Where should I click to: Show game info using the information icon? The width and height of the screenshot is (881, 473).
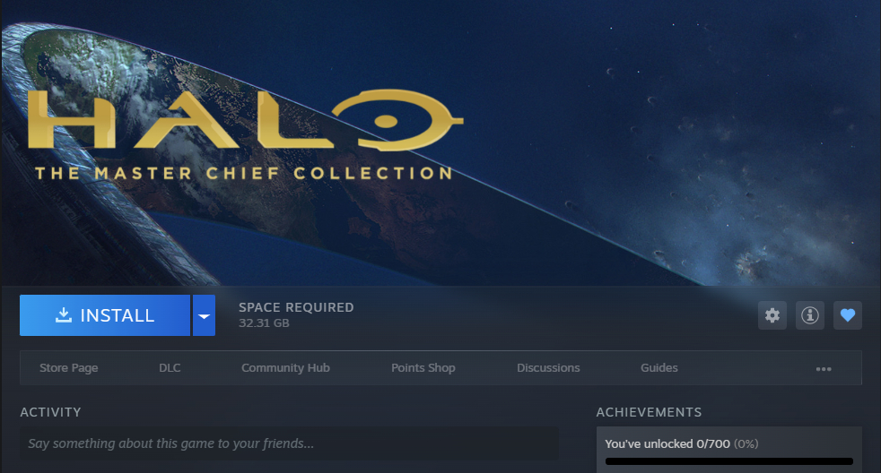point(809,315)
